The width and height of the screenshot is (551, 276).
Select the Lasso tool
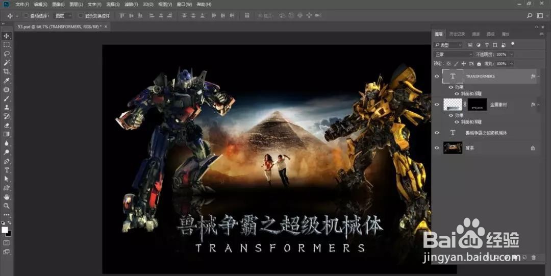pos(6,54)
